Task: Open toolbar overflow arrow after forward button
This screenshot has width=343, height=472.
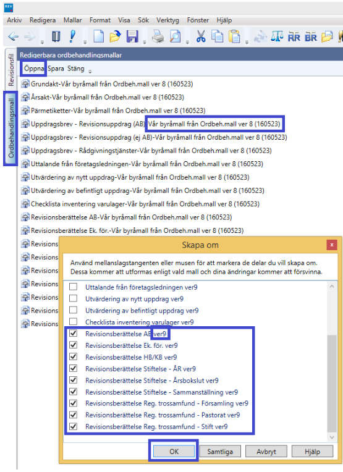Action: tap(43, 42)
